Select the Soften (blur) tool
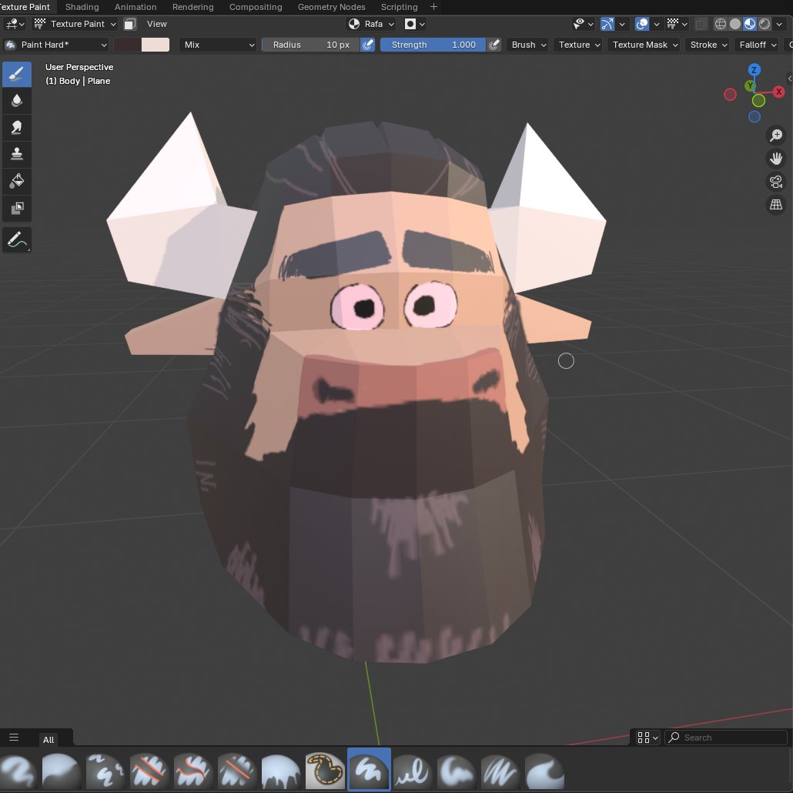 [x=16, y=100]
